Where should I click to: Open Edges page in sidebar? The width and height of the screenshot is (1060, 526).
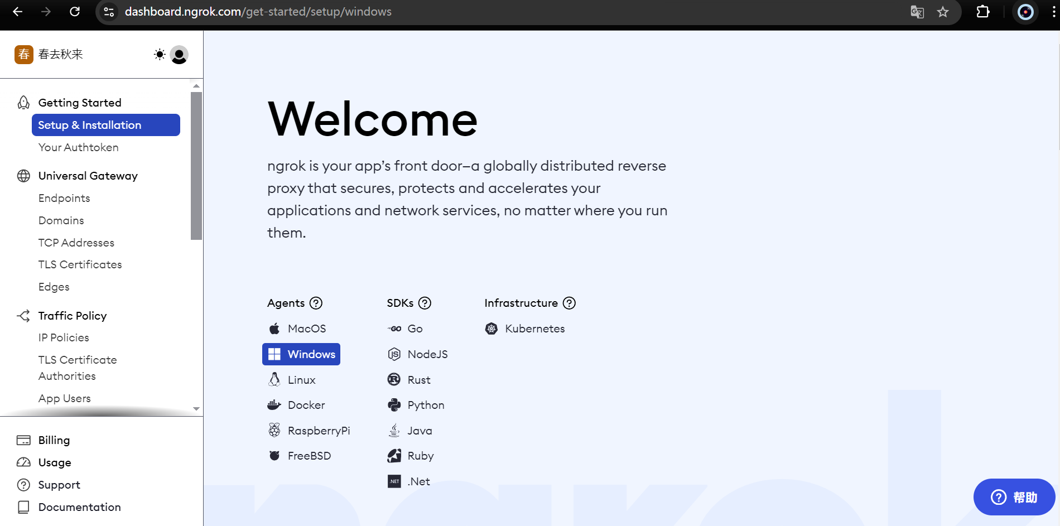(x=54, y=287)
